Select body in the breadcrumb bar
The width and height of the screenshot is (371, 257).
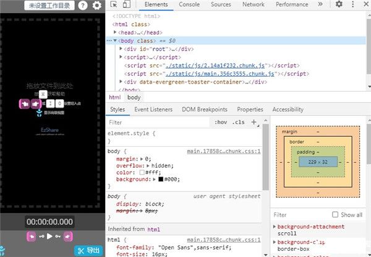[x=134, y=97]
